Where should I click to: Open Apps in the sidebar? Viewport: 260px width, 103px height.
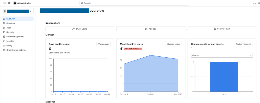pyautogui.click(x=18, y=28)
